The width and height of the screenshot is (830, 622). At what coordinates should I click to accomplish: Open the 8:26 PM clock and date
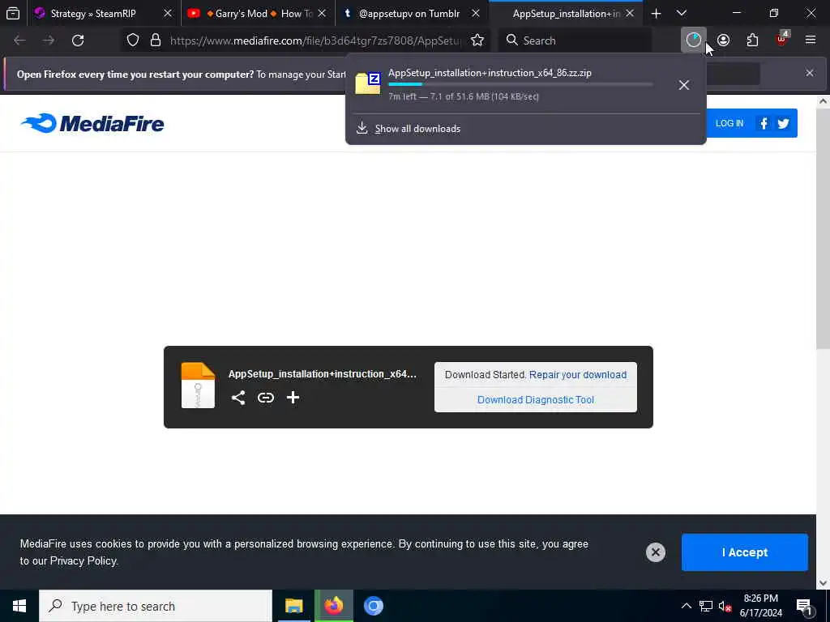point(760,606)
